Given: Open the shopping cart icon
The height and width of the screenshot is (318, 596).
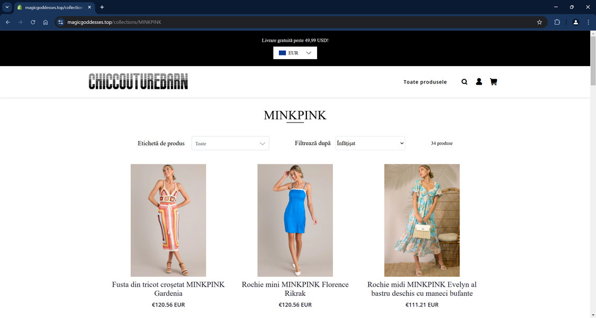Looking at the screenshot, I should coord(493,81).
